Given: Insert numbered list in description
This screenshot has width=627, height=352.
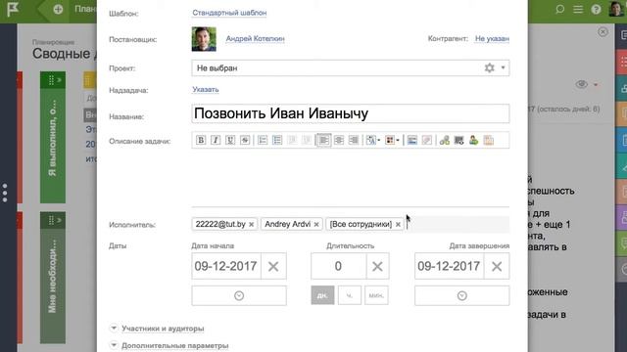Looking at the screenshot, I should tap(263, 140).
